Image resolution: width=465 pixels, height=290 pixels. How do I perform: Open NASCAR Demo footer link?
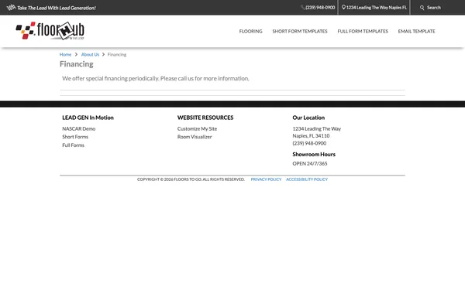pos(79,128)
